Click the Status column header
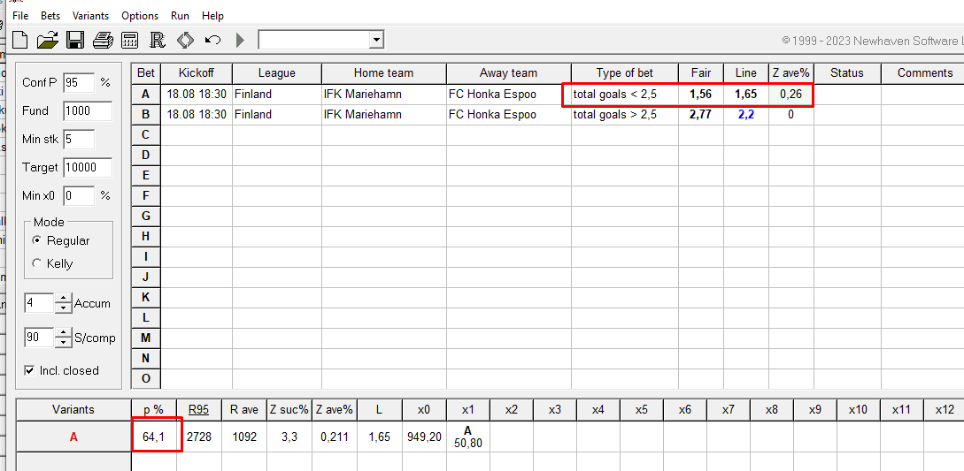 click(847, 73)
